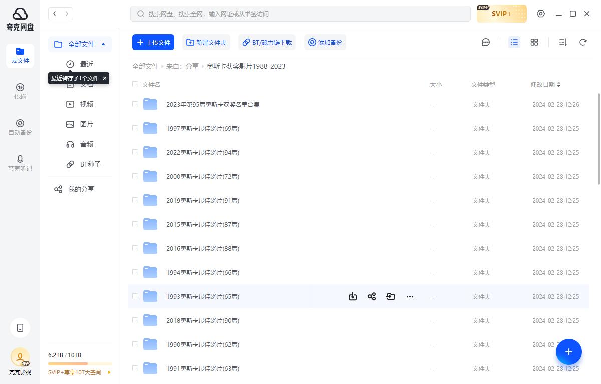Refresh the file list
The width and height of the screenshot is (601, 384).
click(x=583, y=42)
